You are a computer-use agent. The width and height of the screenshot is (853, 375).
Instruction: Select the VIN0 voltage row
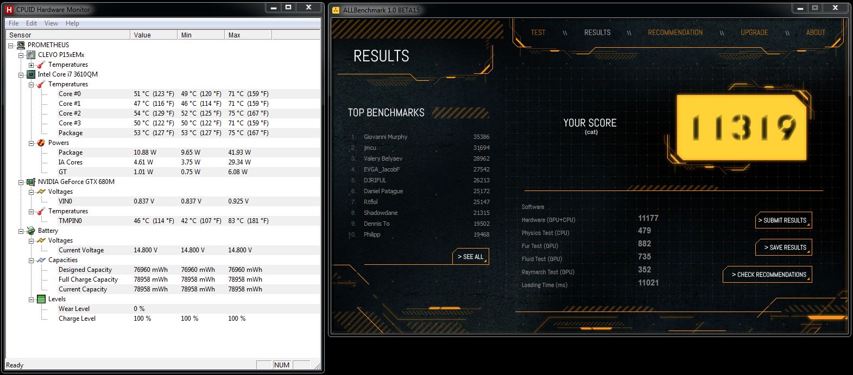(163, 201)
